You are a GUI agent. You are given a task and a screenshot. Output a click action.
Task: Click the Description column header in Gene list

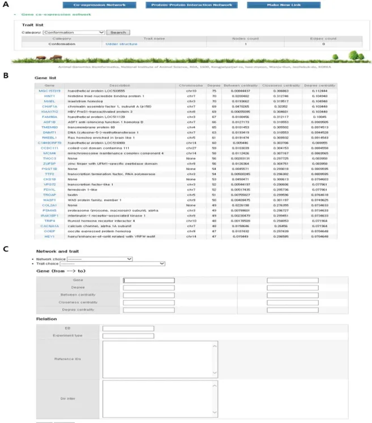pyautogui.click(x=120, y=86)
